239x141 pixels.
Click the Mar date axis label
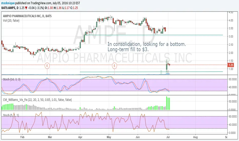(x=50, y=137)
